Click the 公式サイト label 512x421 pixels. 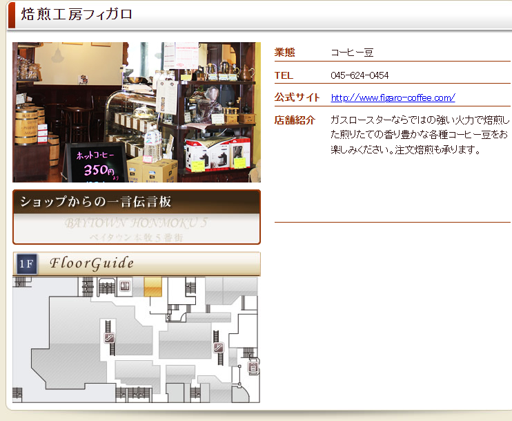(x=297, y=97)
